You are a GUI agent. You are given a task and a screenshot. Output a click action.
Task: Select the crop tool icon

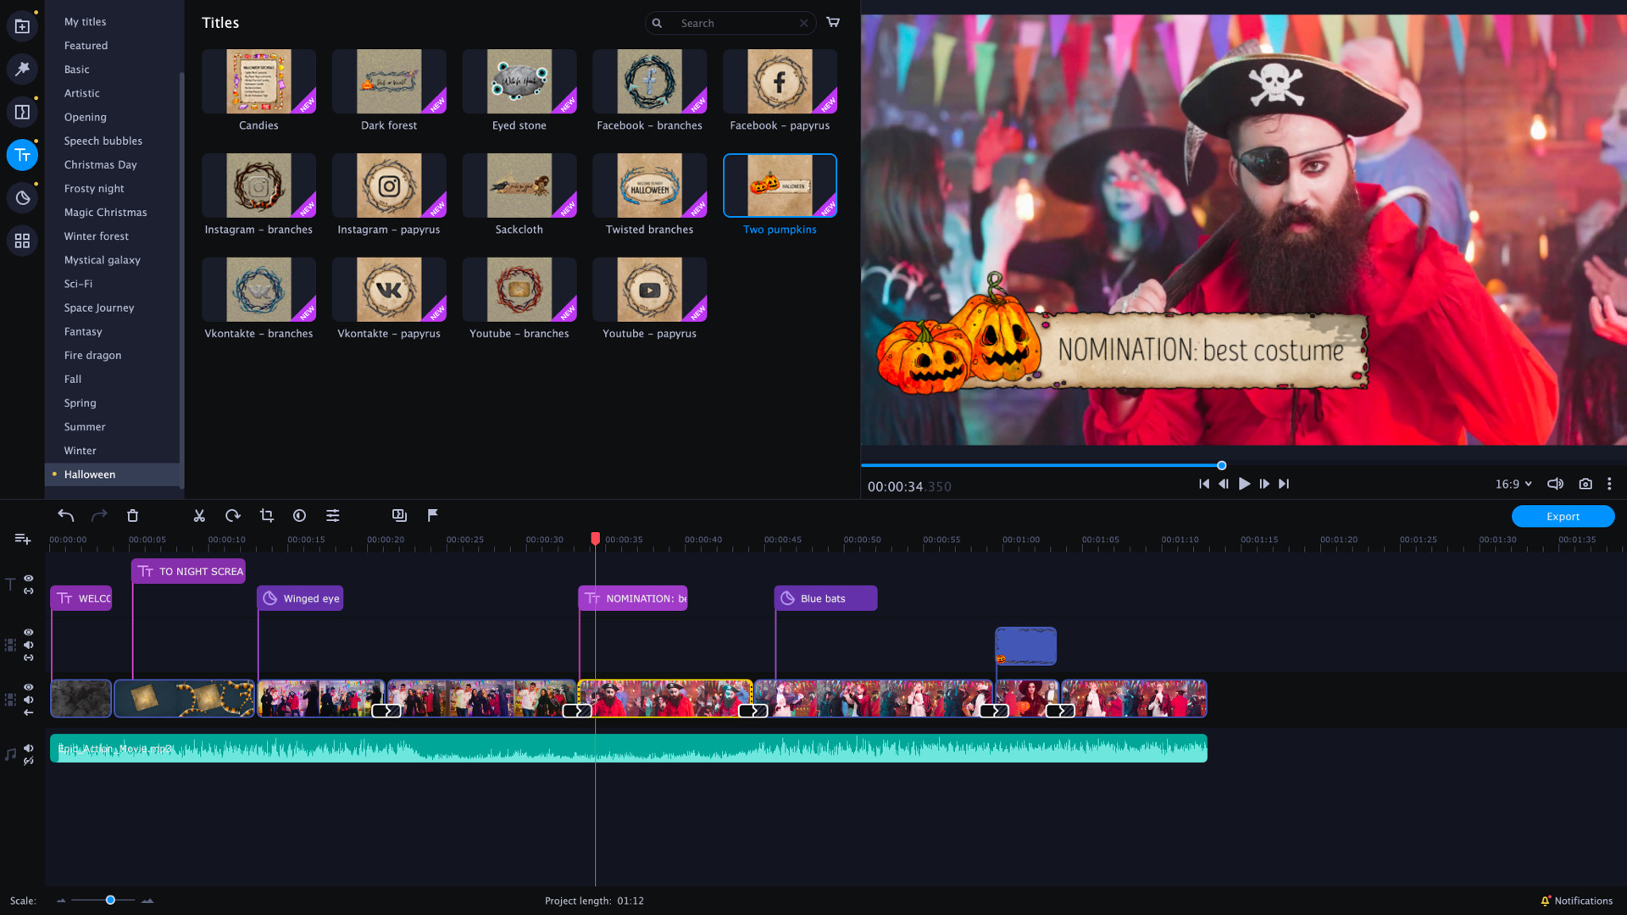pos(266,515)
